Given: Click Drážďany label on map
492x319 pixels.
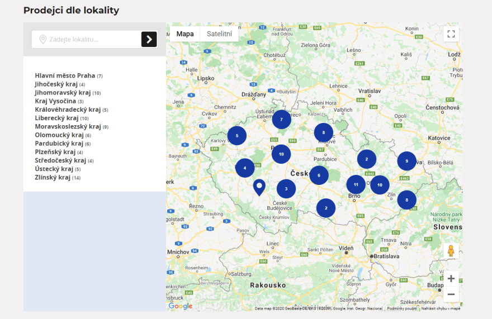Looking at the screenshot, I should [254, 94].
